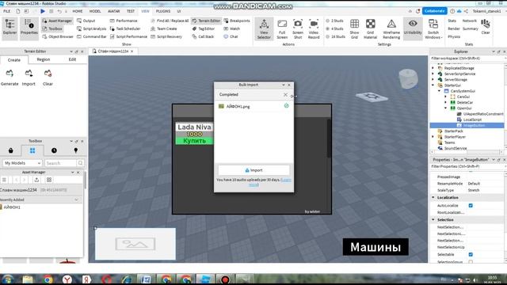Toggle UI Visibility
The height and width of the screenshot is (285, 507).
pos(413,28)
